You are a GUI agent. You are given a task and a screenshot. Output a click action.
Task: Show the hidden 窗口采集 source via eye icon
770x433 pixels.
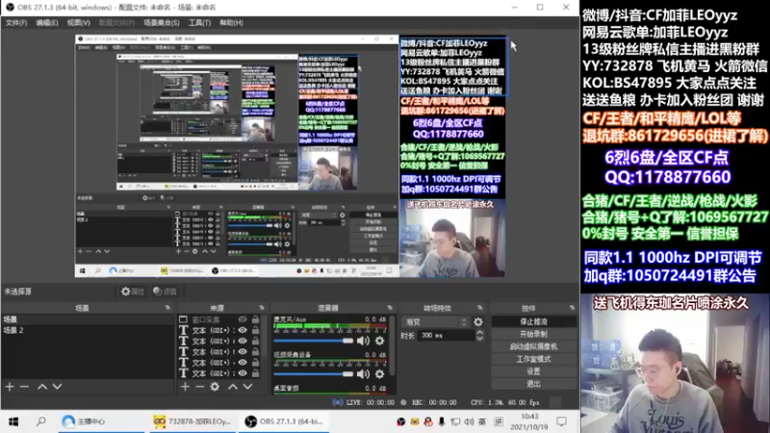pos(243,319)
